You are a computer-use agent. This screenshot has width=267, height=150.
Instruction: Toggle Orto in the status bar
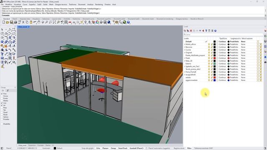(98, 148)
